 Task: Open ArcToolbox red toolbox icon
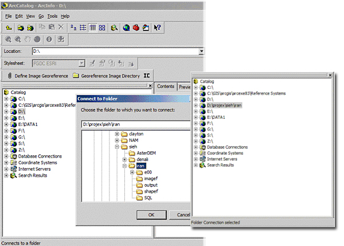(136, 28)
